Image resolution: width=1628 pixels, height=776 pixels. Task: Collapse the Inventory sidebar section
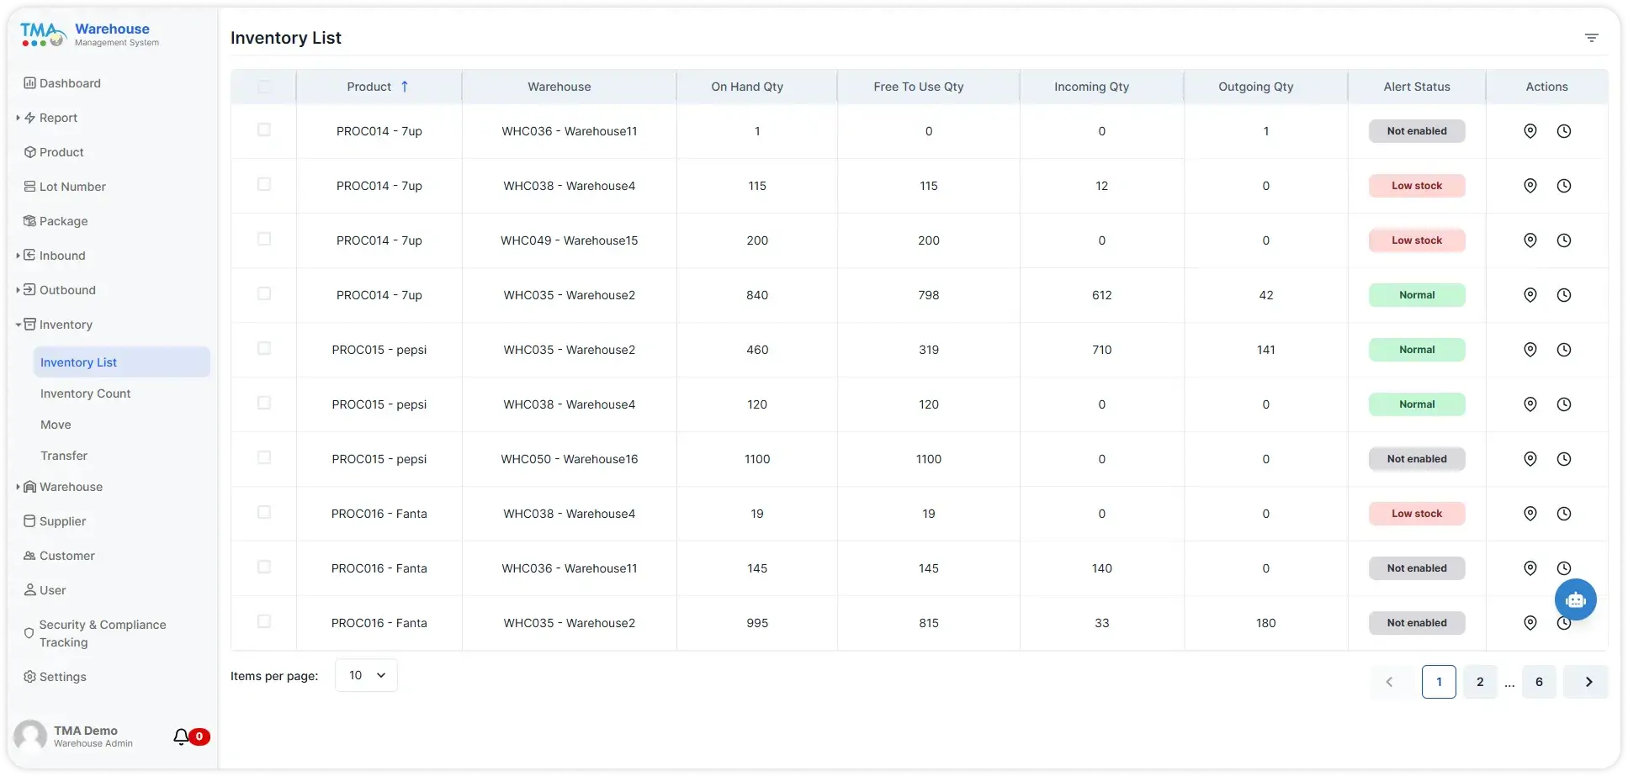pos(18,325)
